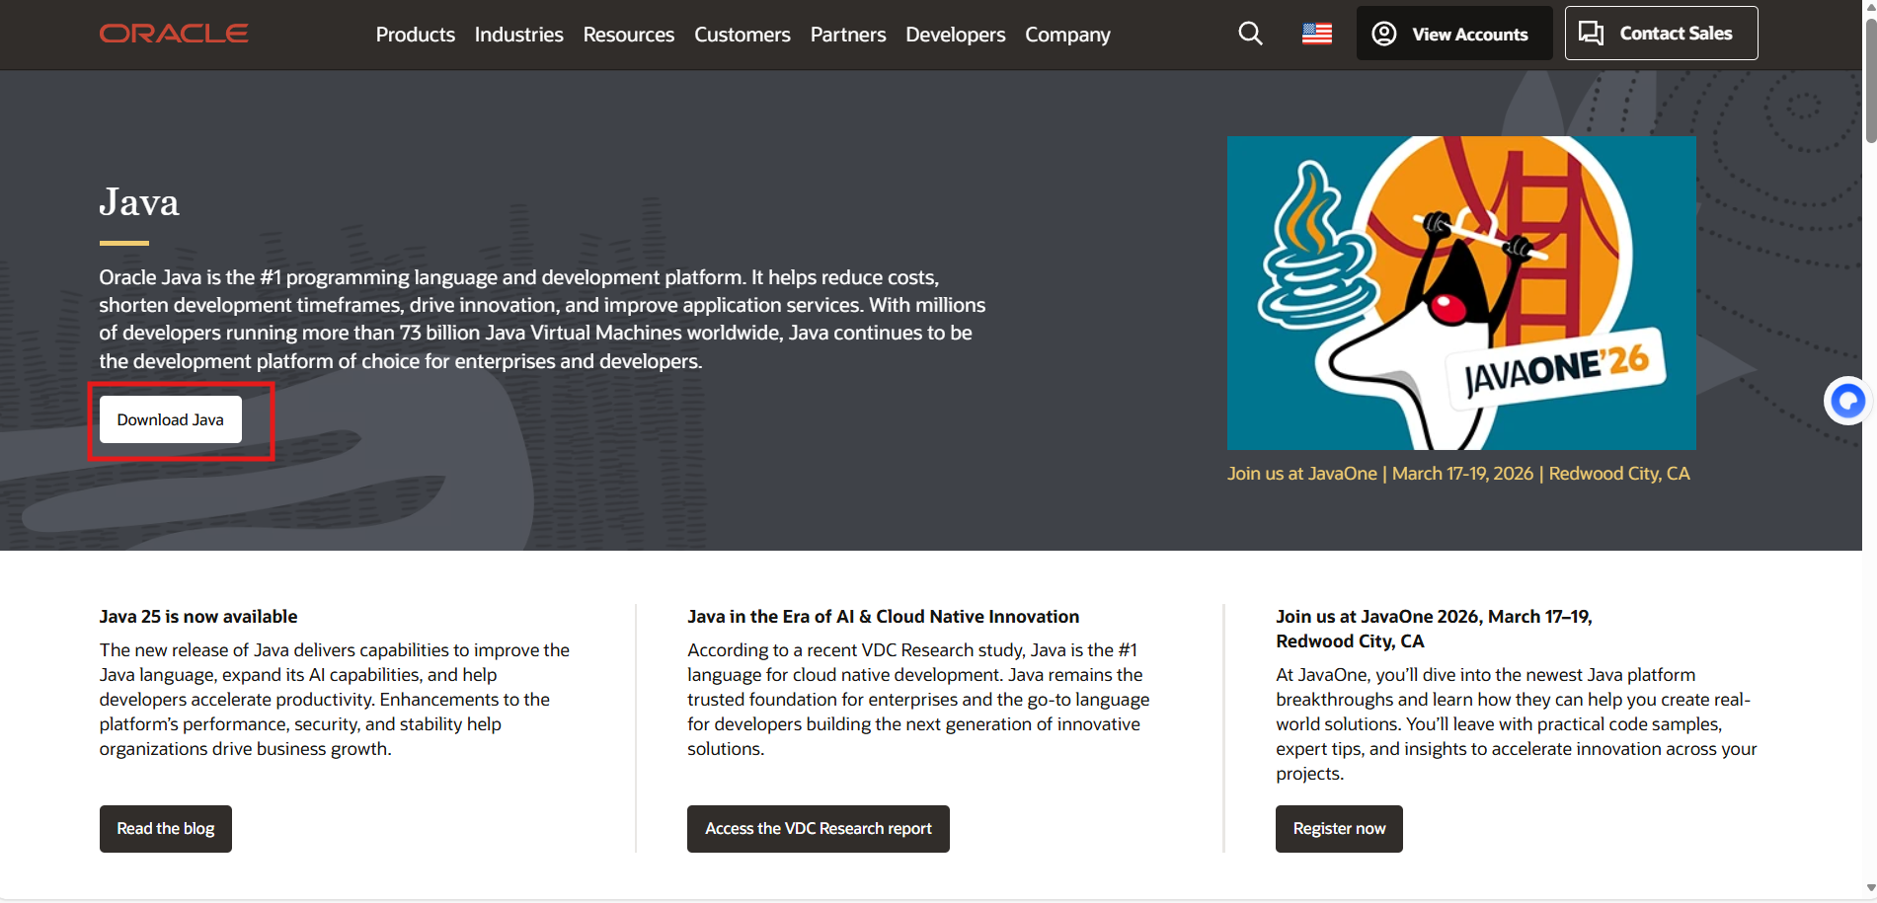This screenshot has height=903, width=1877.
Task: Open the Products menu
Action: (x=415, y=35)
